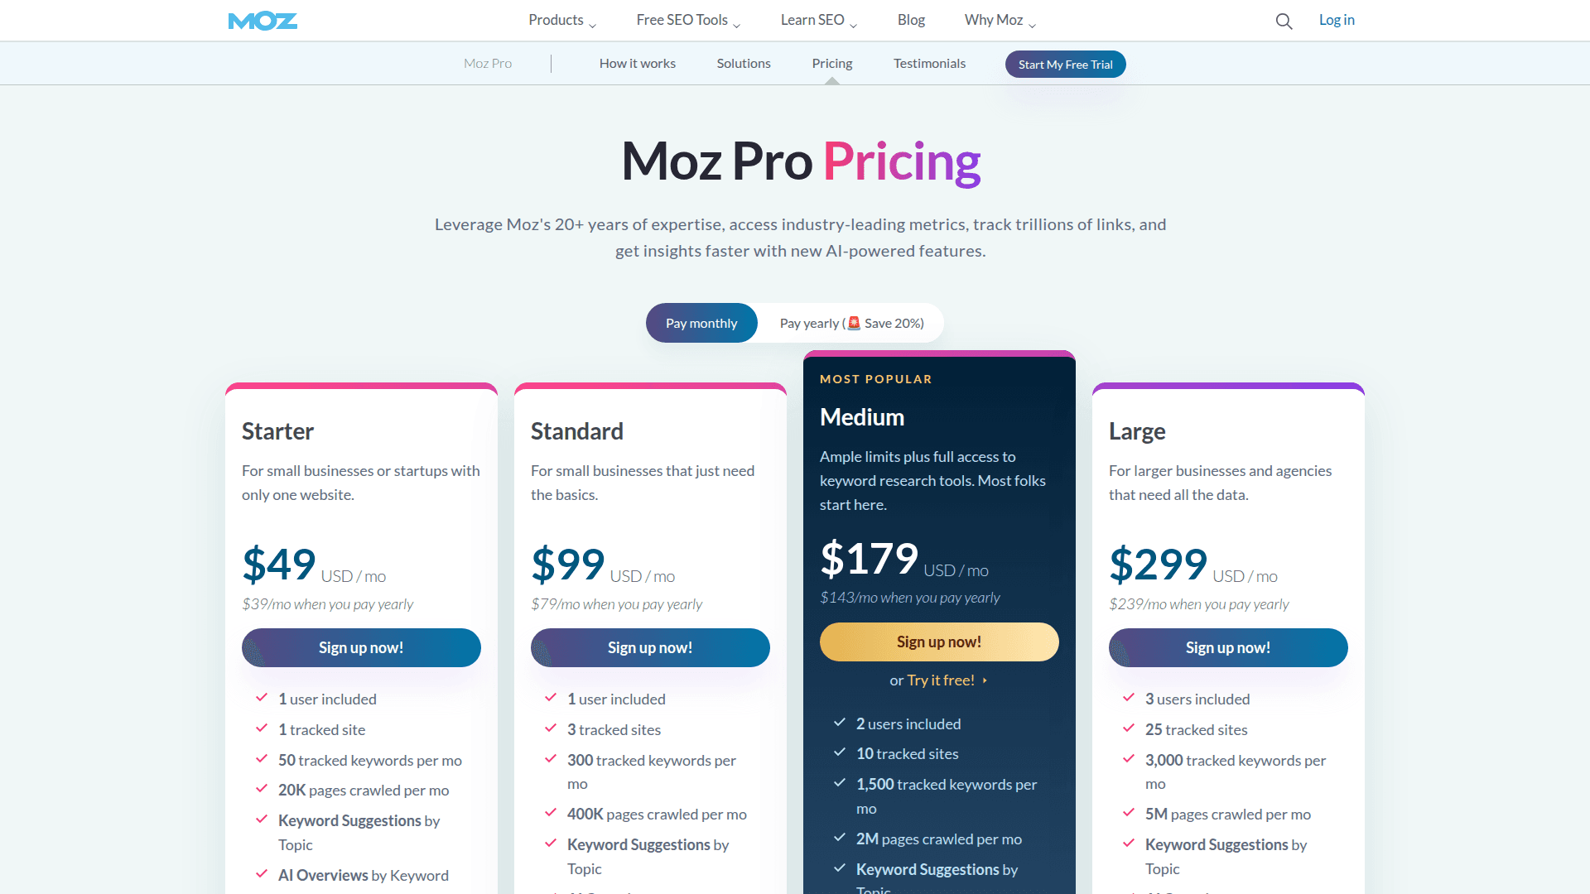Click Start My Free Trial
1590x894 pixels.
[1065, 64]
